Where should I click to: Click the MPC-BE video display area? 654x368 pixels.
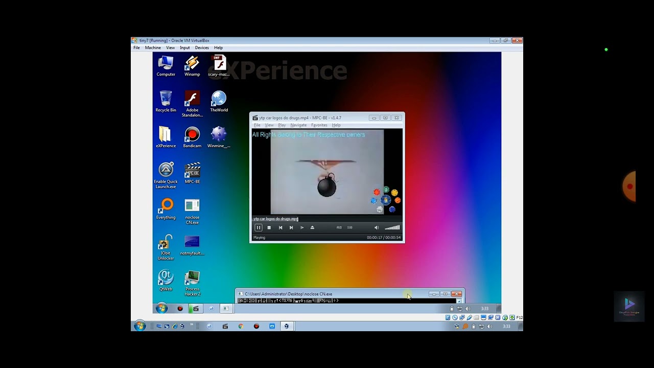327,172
